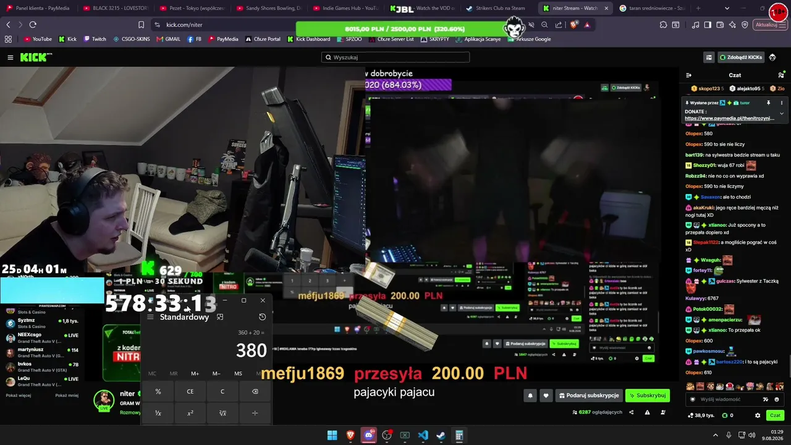Open the Calculator history icon

[263, 317]
